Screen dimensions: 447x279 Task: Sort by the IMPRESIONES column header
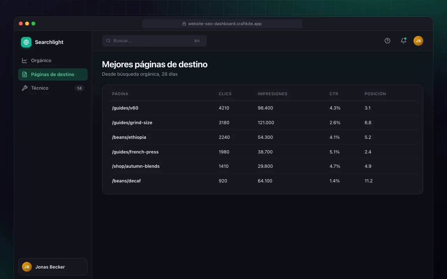272,94
